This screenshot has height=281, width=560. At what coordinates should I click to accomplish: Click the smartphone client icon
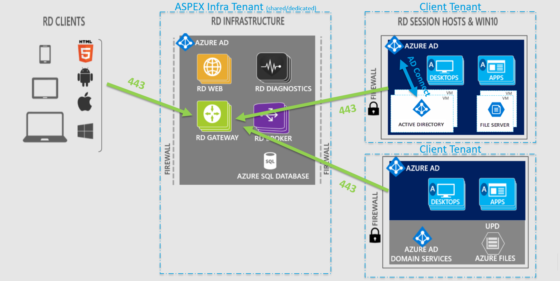point(45,54)
